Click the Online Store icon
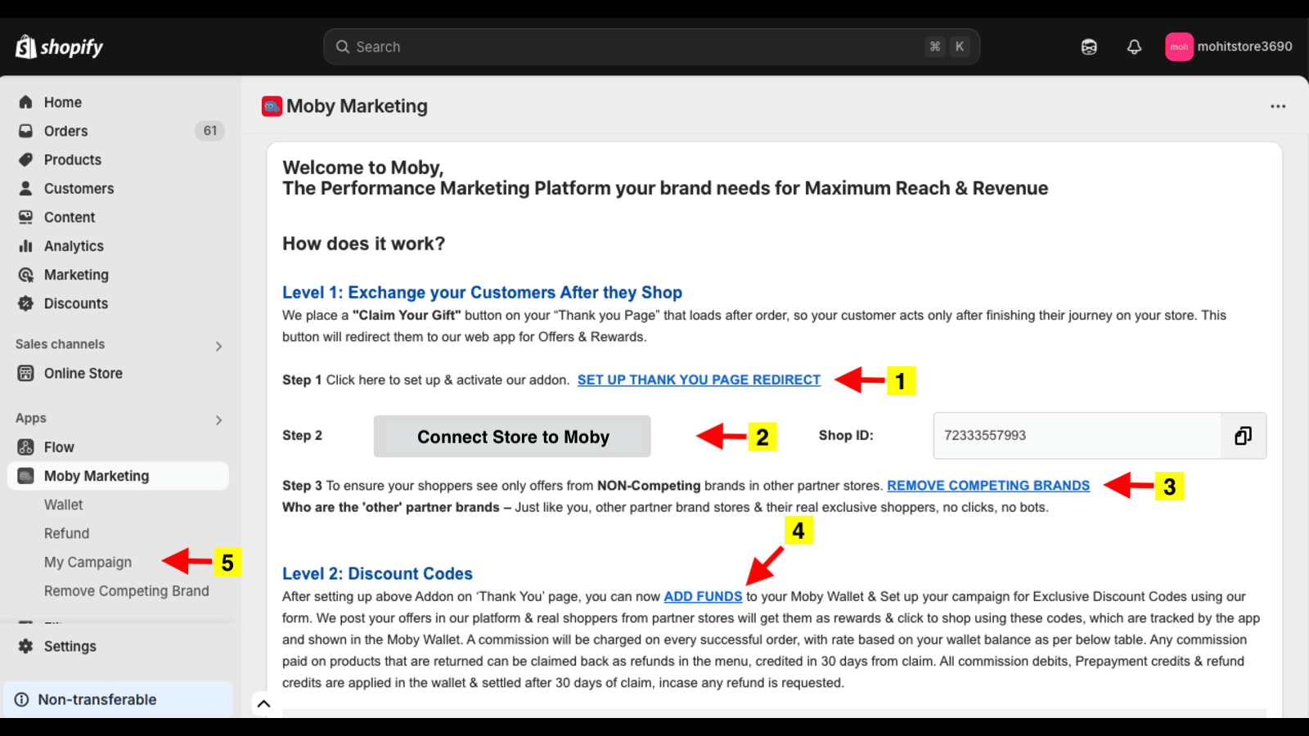The image size is (1309, 736). pyautogui.click(x=26, y=373)
